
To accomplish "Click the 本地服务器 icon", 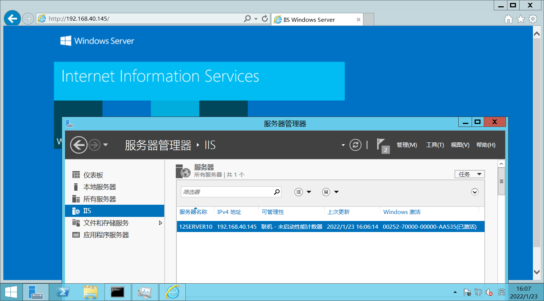I will (76, 187).
